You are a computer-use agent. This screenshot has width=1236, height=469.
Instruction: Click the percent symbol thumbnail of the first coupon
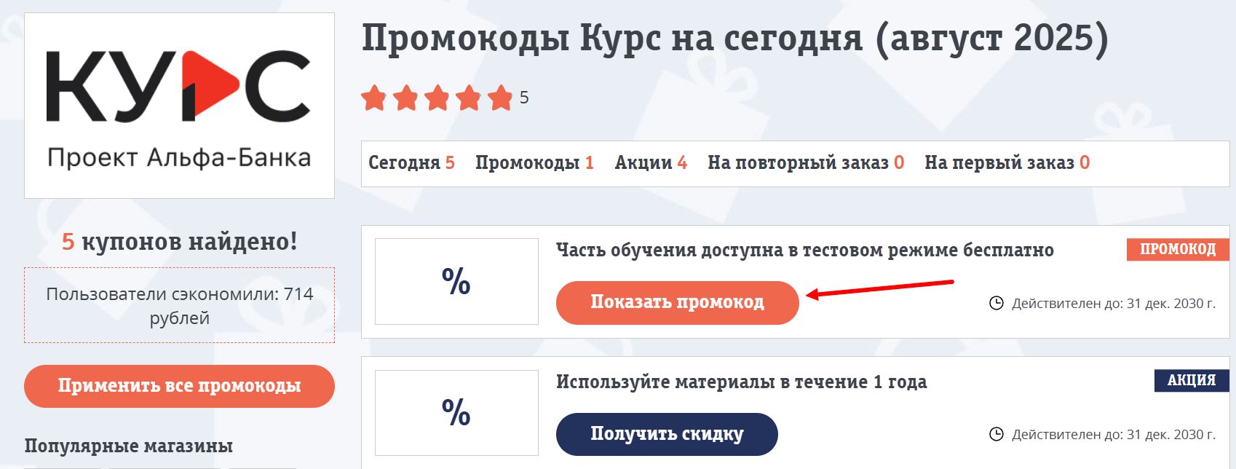(x=456, y=282)
